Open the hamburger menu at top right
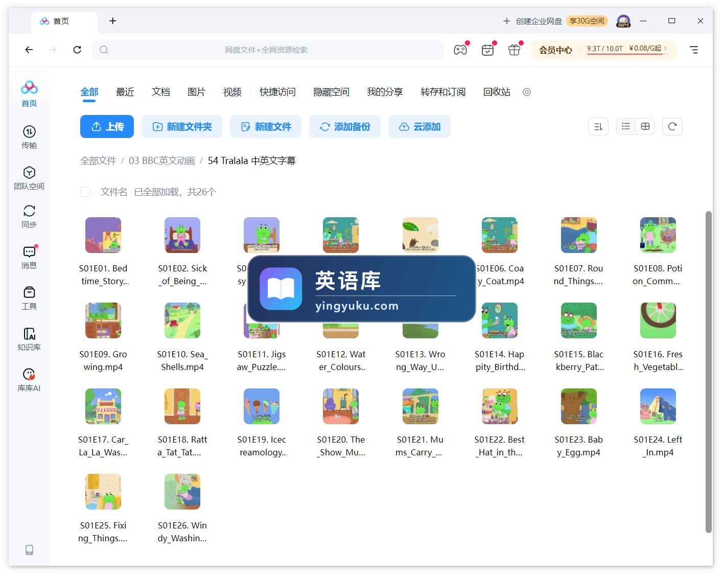The height and width of the screenshot is (577, 723). (x=694, y=50)
